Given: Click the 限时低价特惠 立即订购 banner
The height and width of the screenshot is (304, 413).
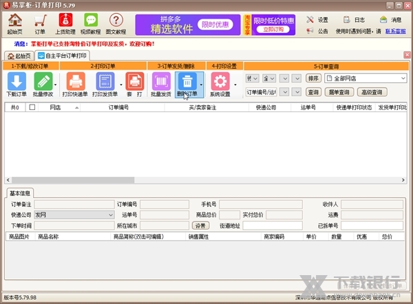Looking at the screenshot, I should [x=269, y=25].
